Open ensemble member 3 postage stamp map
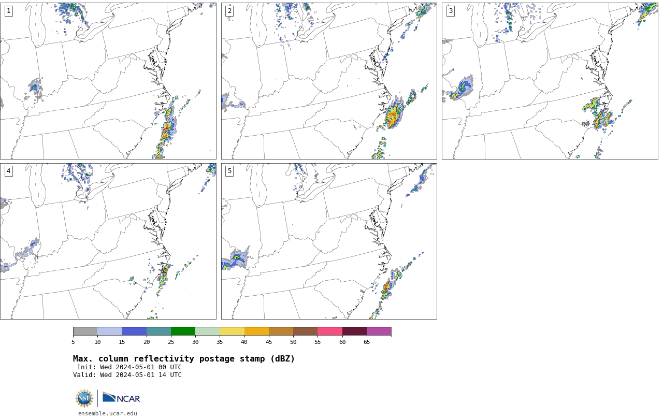Viewport: 663px width, 419px height. pyautogui.click(x=550, y=81)
